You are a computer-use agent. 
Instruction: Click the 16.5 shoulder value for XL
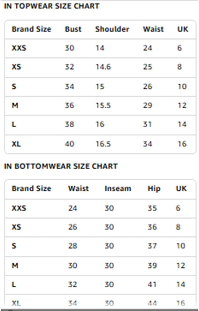pos(103,144)
